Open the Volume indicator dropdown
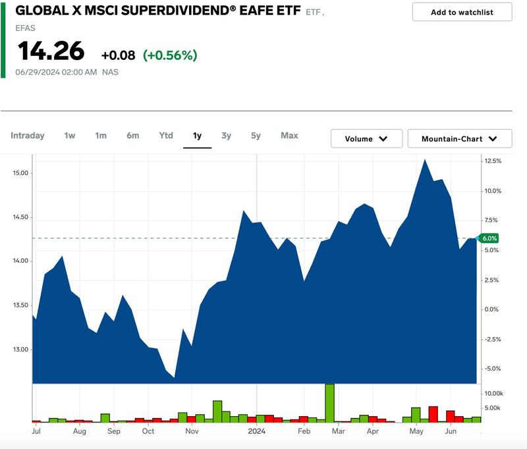Viewport: 527px width, 449px height. tap(366, 139)
